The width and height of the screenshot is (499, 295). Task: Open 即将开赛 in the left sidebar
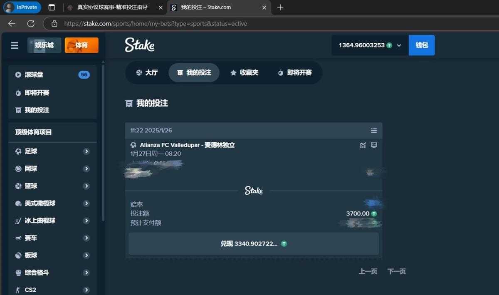pos(52,93)
